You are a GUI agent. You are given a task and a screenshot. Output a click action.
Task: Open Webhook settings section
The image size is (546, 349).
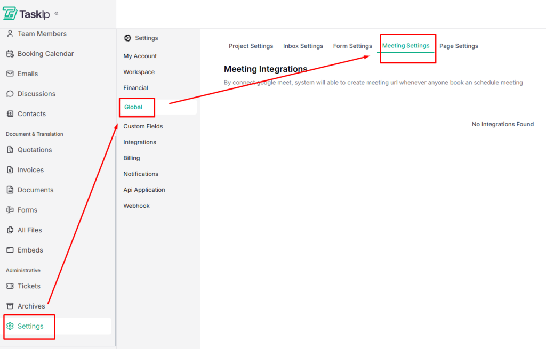coord(136,206)
